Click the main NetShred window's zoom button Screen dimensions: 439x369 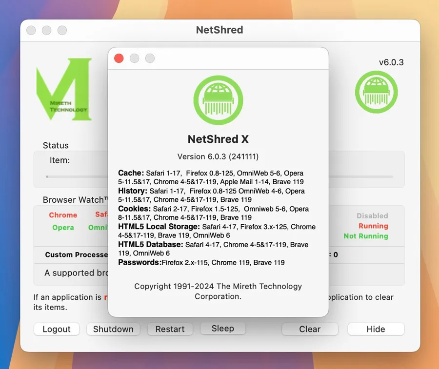point(62,30)
